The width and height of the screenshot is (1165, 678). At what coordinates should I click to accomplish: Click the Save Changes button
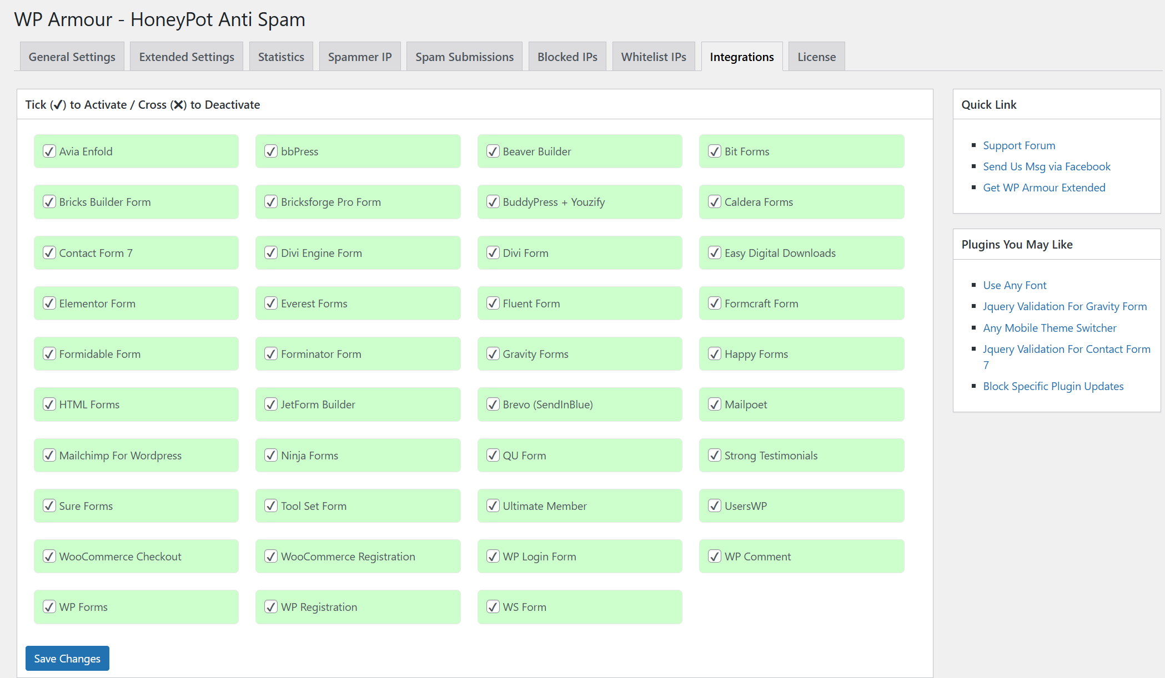tap(67, 658)
